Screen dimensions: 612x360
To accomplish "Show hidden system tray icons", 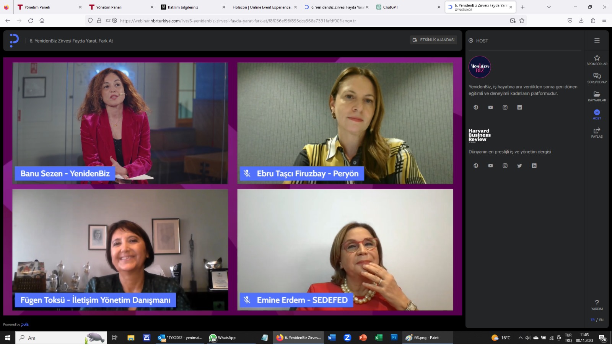I will pos(520,338).
